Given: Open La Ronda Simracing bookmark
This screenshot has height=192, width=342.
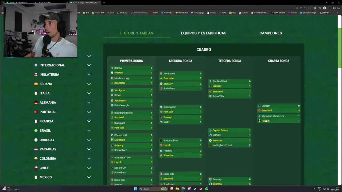Looking at the screenshot, I should click(x=139, y=13).
